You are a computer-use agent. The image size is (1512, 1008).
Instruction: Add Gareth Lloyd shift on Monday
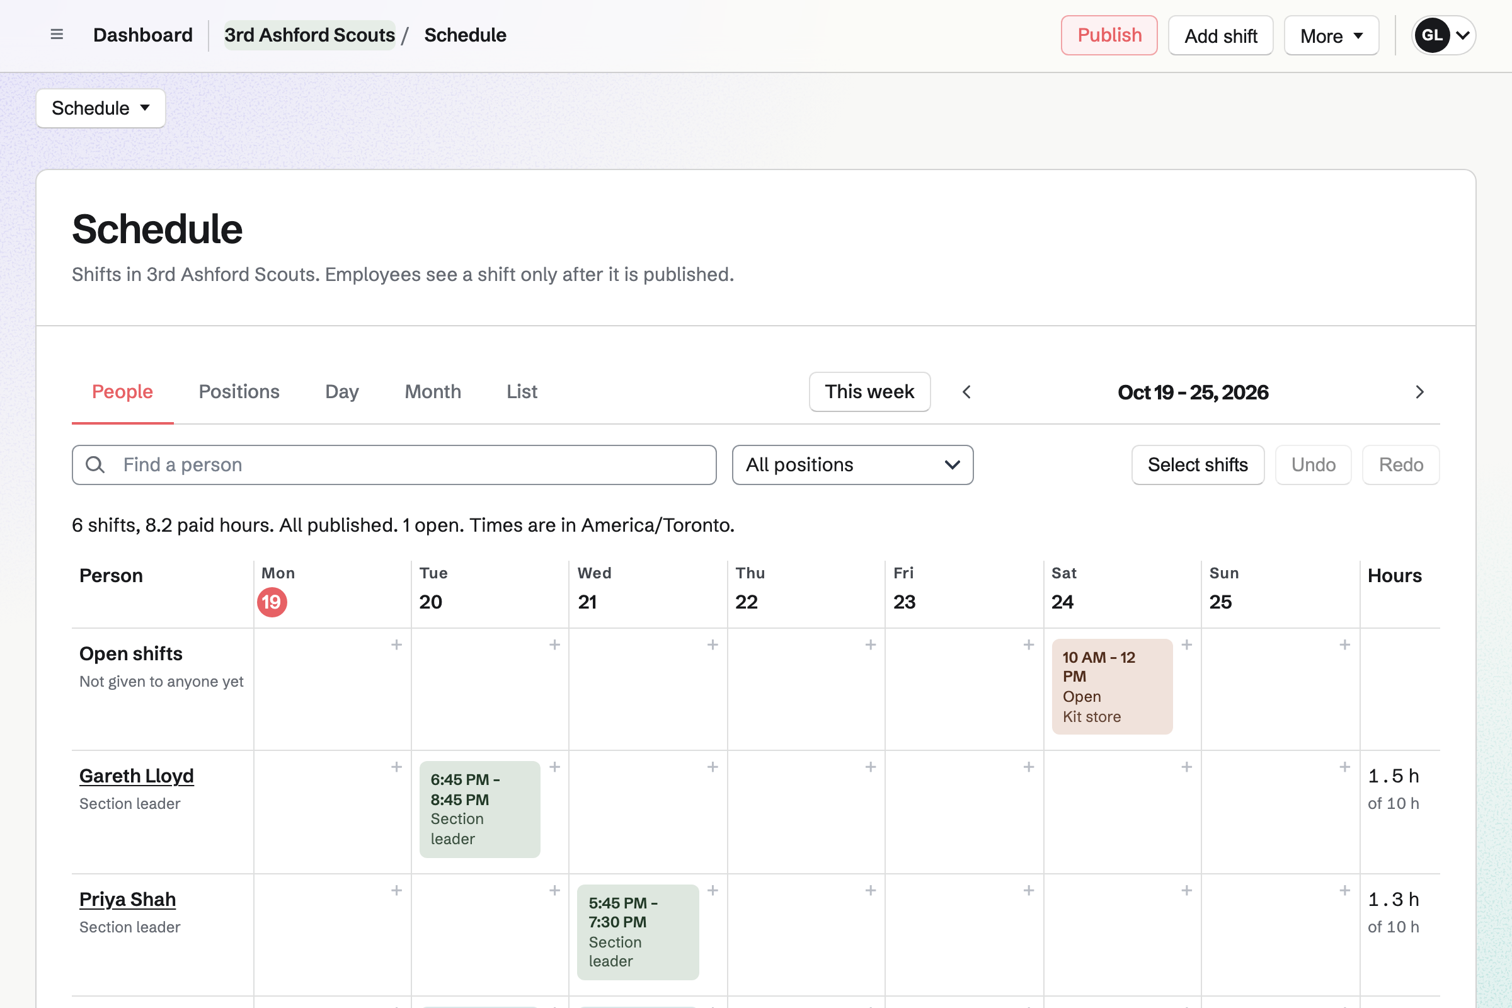coord(397,767)
